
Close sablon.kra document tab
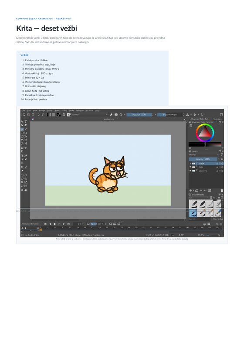point(185,120)
